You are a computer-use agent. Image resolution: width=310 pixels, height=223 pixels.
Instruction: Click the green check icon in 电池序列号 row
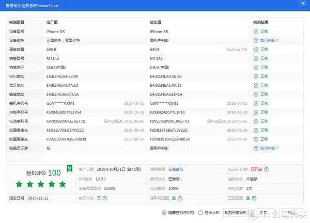coord(256,121)
